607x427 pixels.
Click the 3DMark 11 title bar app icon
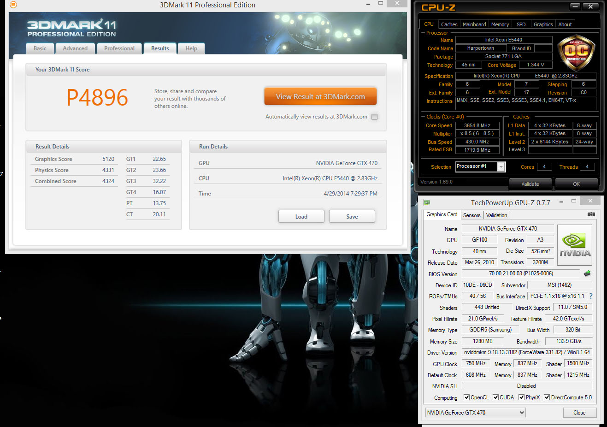(13, 5)
